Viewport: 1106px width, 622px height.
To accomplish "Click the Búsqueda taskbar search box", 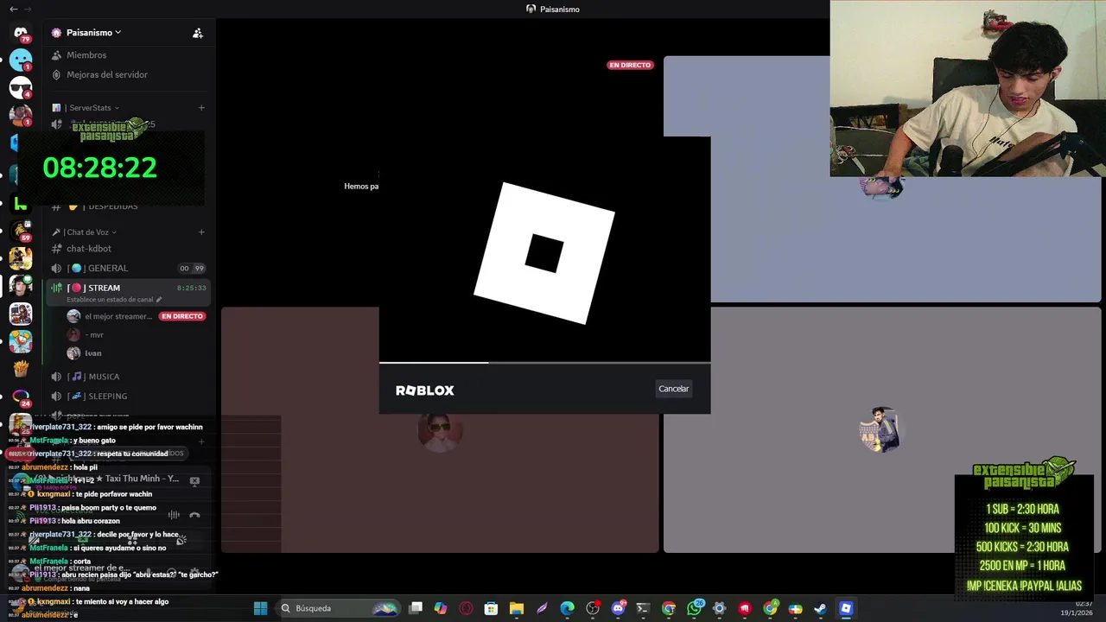I will click(x=339, y=608).
